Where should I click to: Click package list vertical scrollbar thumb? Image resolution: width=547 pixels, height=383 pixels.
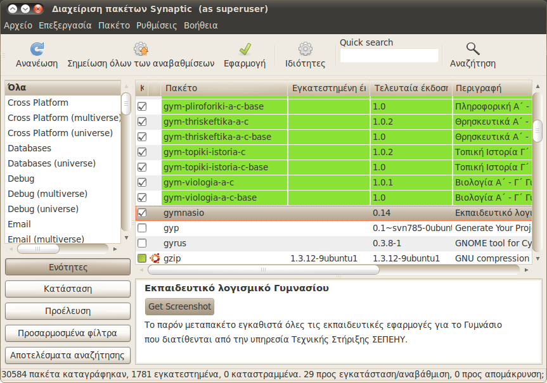[537, 130]
